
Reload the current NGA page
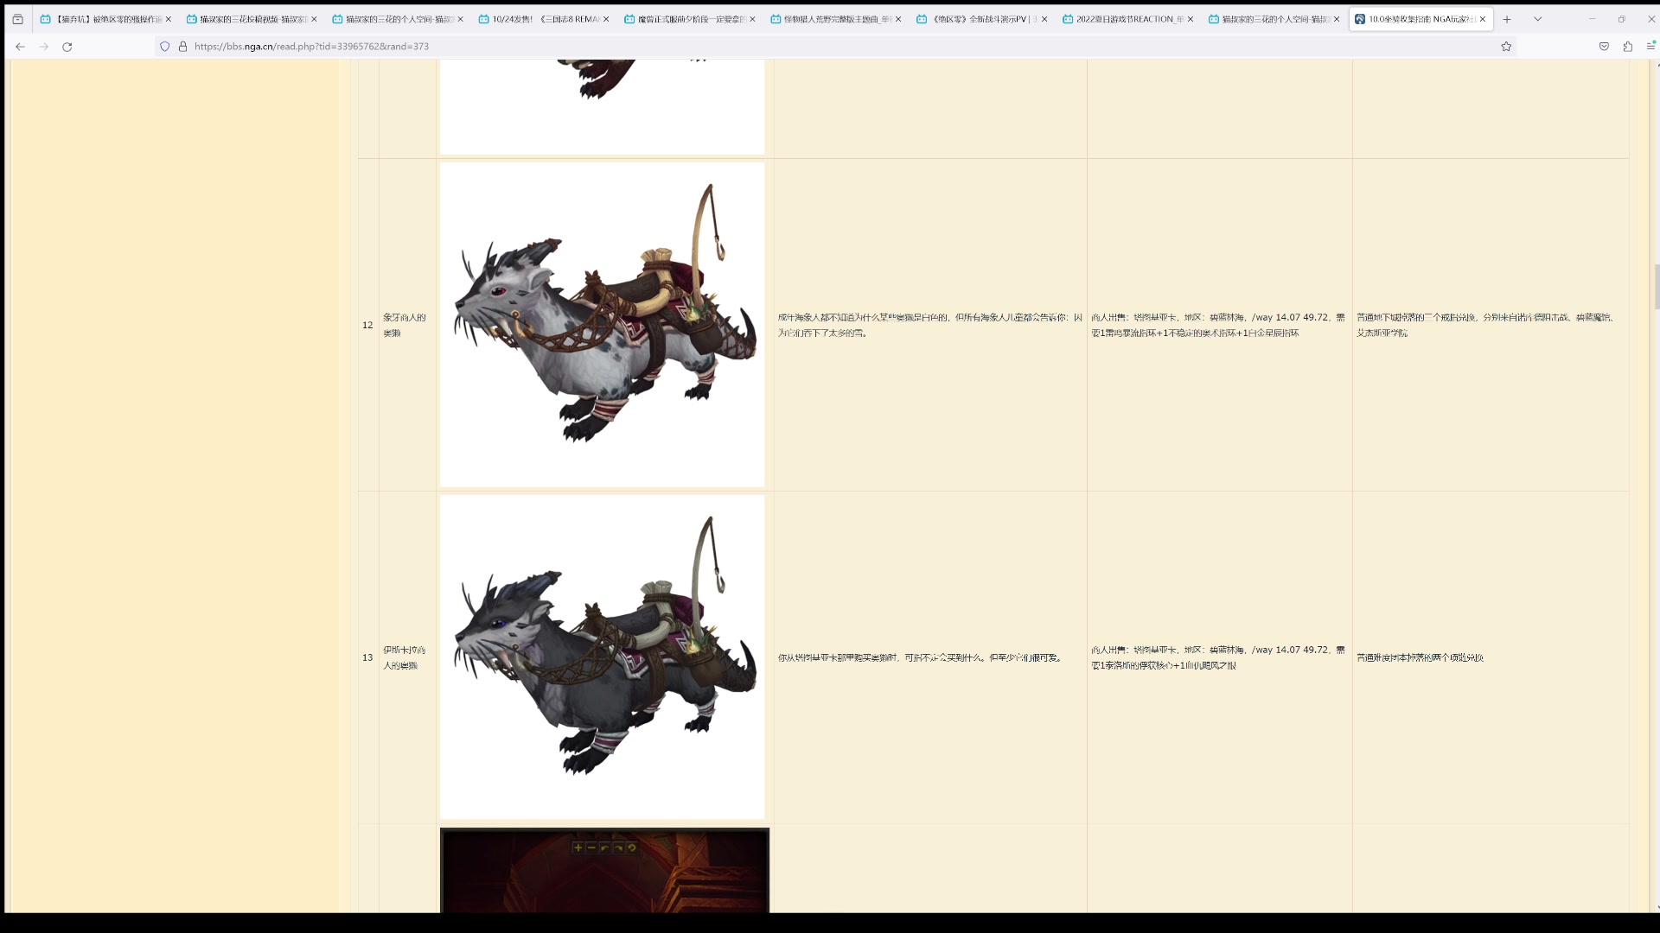(67, 47)
